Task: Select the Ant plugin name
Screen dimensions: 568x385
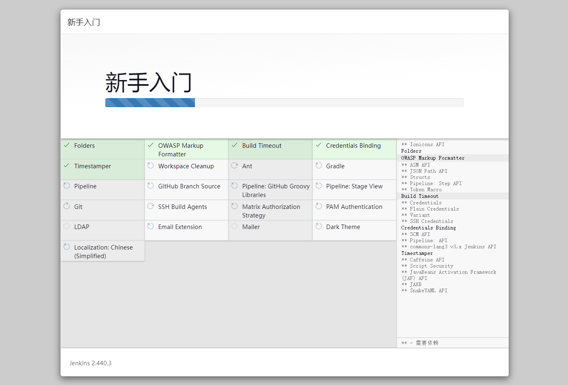Action: [x=247, y=166]
